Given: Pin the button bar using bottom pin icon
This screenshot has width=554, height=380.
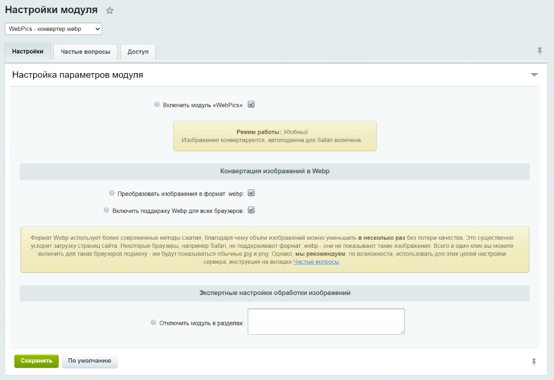Looking at the screenshot, I should click(534, 362).
